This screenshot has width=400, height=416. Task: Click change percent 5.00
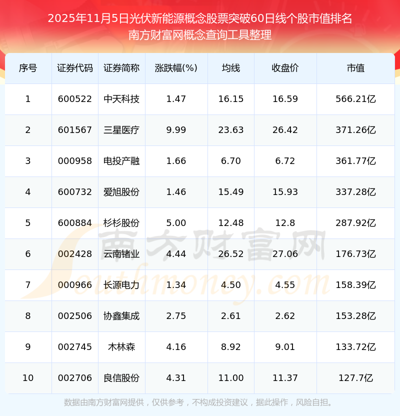click(x=176, y=223)
